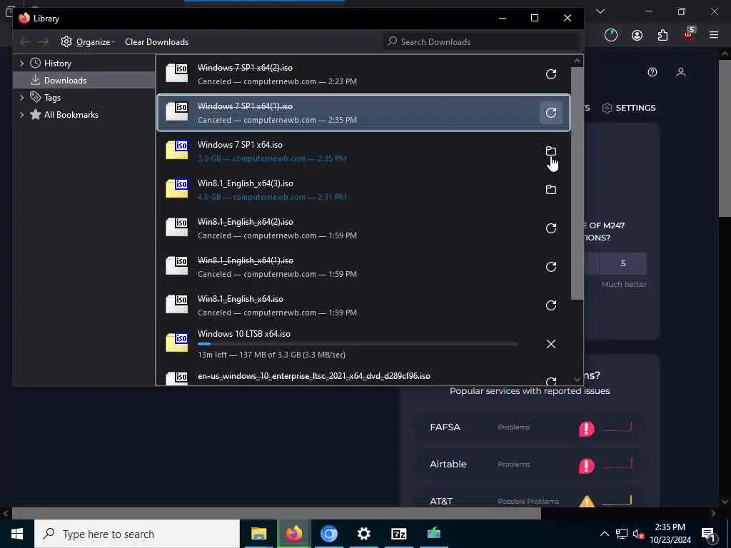This screenshot has height=548, width=731.
Task: Open 7-Zip from taskbar
Action: coord(398,534)
